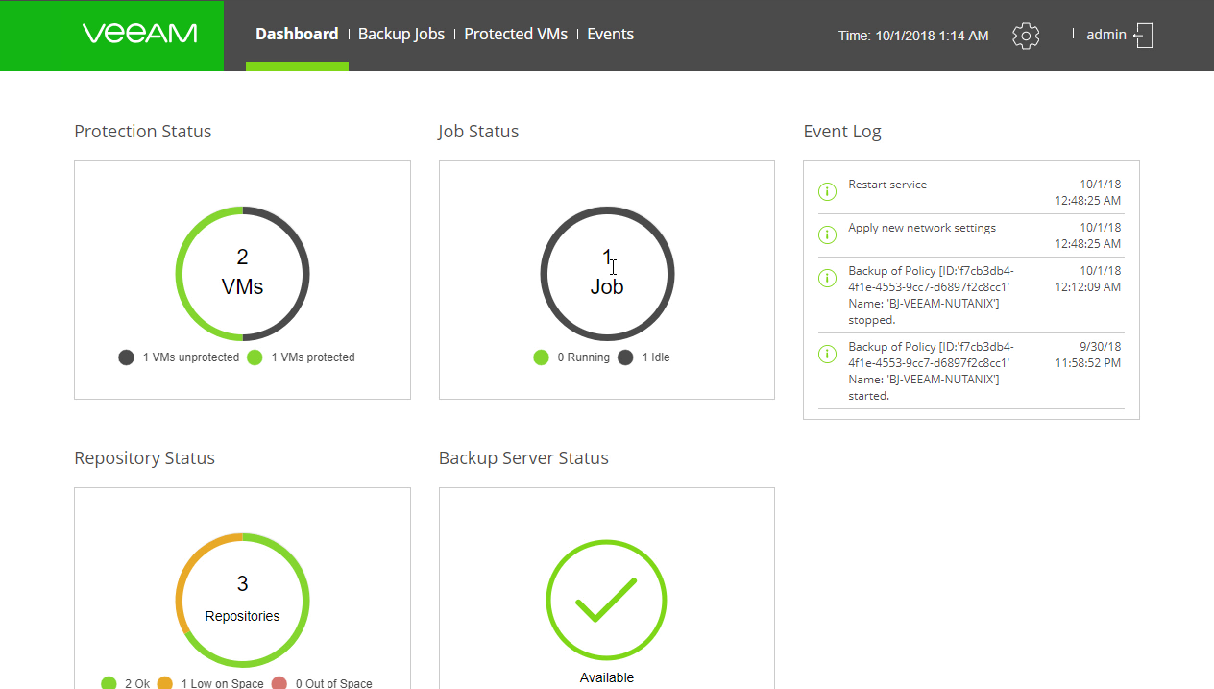The width and height of the screenshot is (1214, 689).
Task: Click info icon beside the backup started event
Action: [827, 354]
